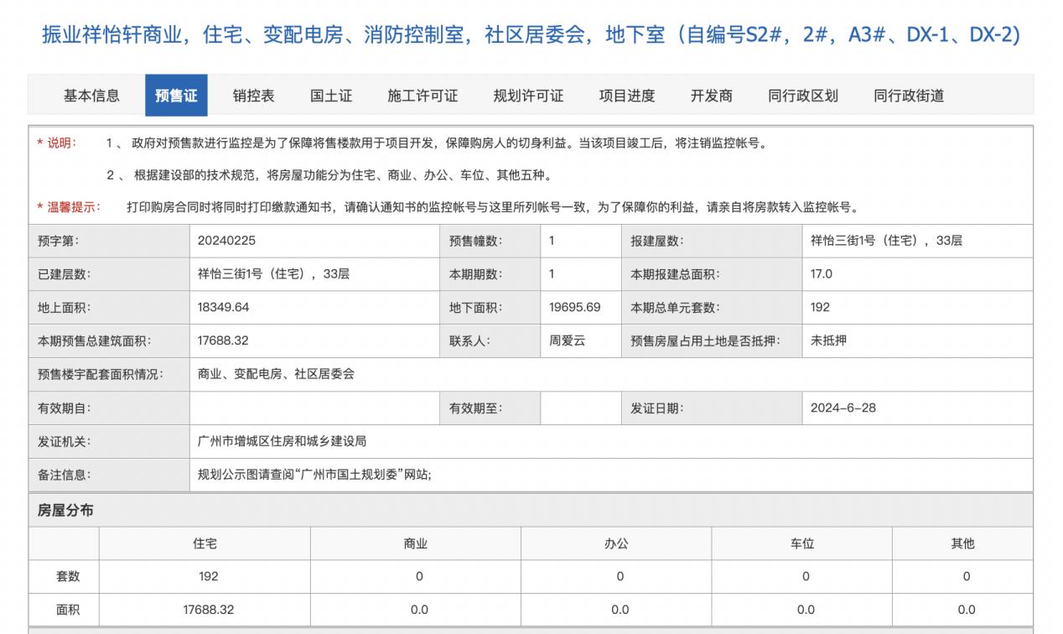
Task: View the 同行政街道 tab
Action: 909,96
